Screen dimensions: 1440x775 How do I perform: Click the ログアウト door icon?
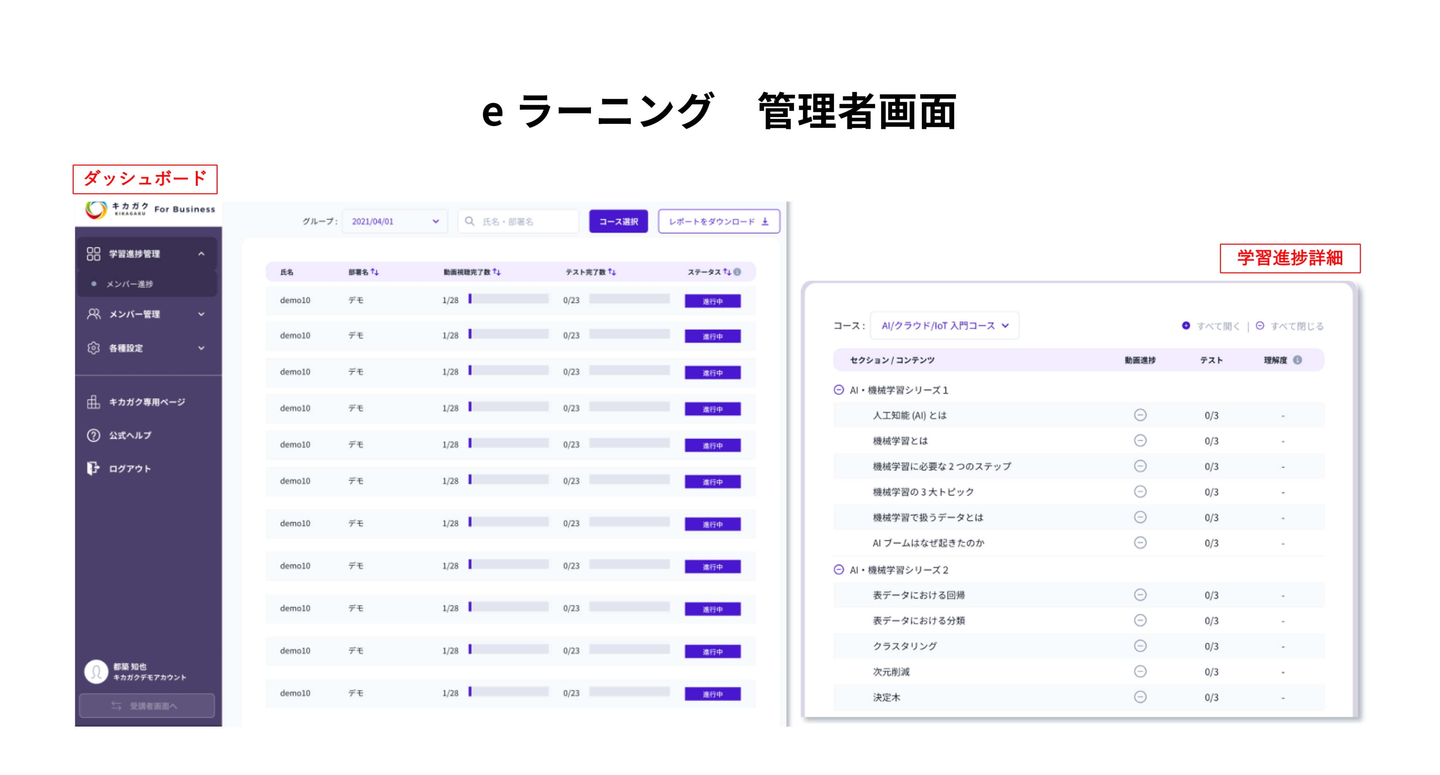click(x=93, y=468)
